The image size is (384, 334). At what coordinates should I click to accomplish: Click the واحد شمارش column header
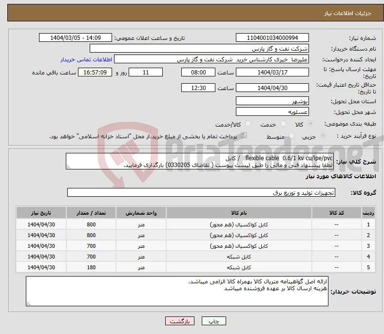pyautogui.click(x=141, y=213)
